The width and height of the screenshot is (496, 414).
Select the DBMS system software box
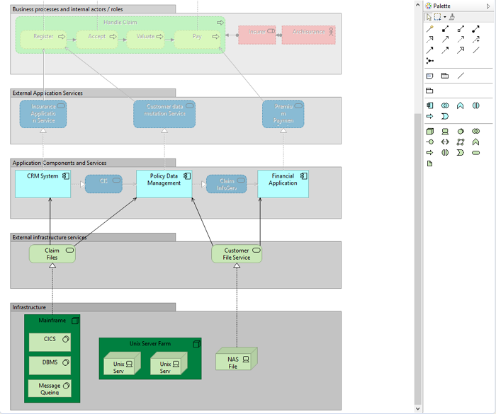coord(50,365)
